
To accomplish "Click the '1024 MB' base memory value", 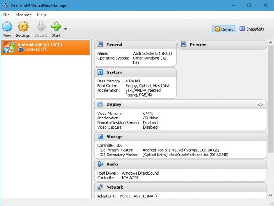I will coord(132,81).
